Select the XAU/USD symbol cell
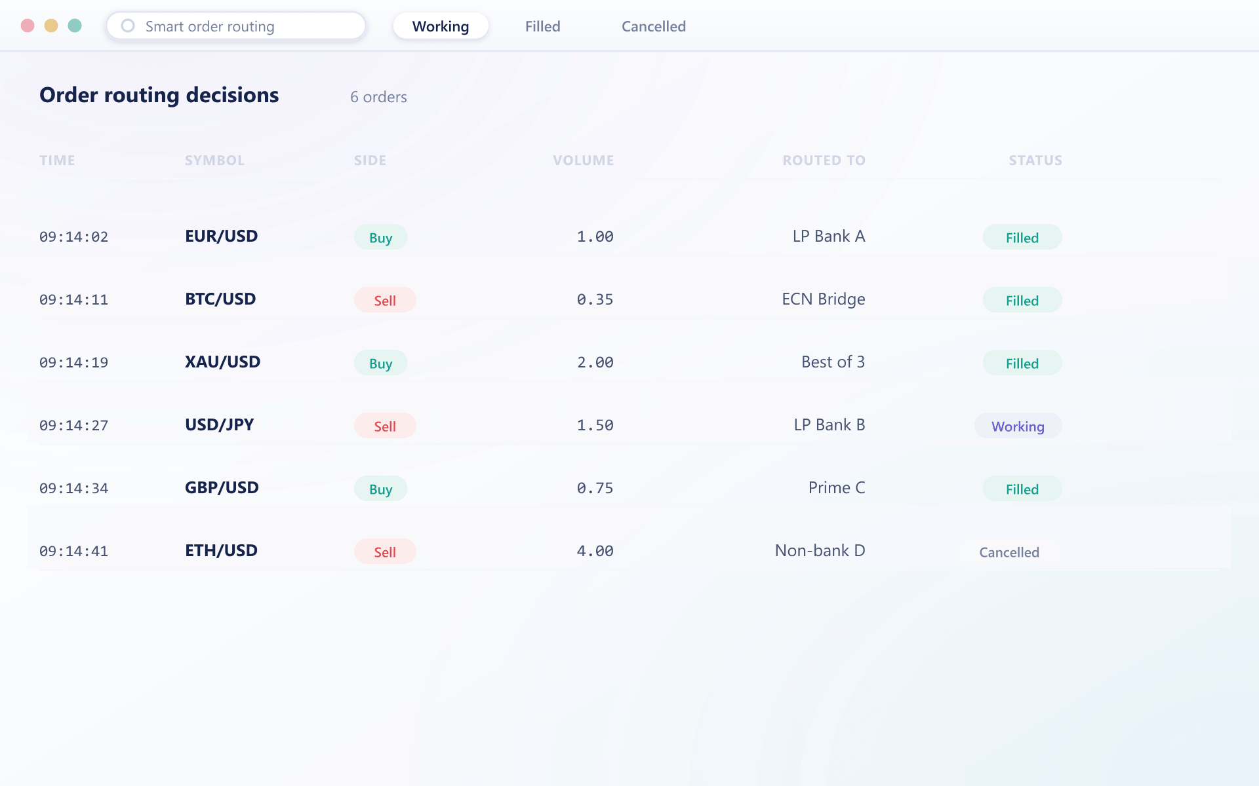Screen dimensions: 1259x786 click(x=222, y=362)
